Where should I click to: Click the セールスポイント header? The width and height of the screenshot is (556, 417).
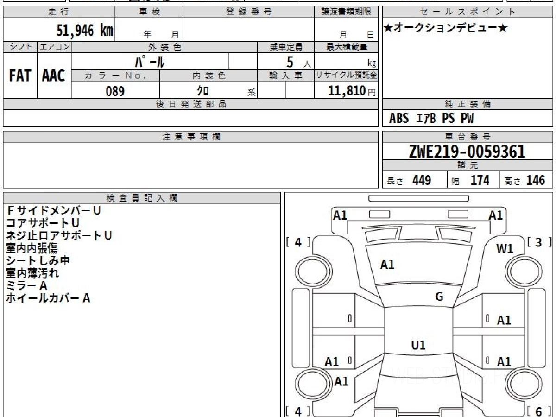tap(468, 12)
